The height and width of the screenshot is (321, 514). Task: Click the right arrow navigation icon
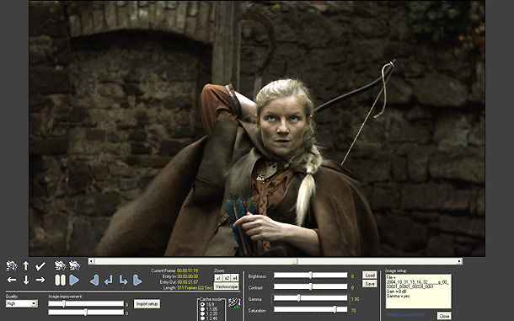tap(40, 280)
